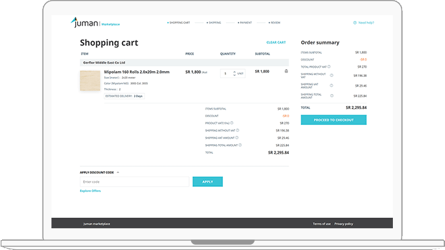445x250 pixels.
Task: Increase quantity with the up arrow
Action: pos(235,72)
